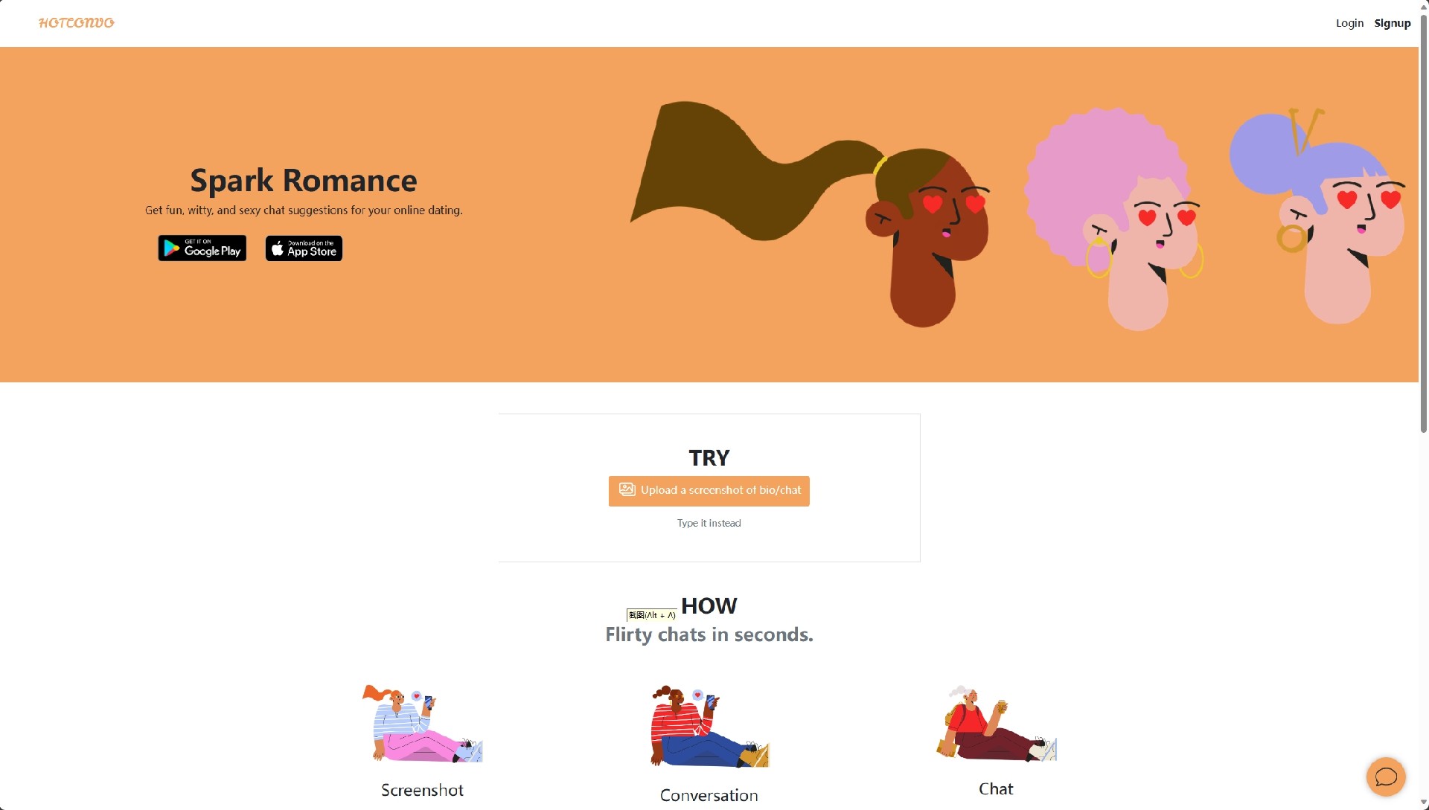Screen dimensions: 1429x810
Task: Upload a screenshot of bio/chat
Action: point(709,491)
